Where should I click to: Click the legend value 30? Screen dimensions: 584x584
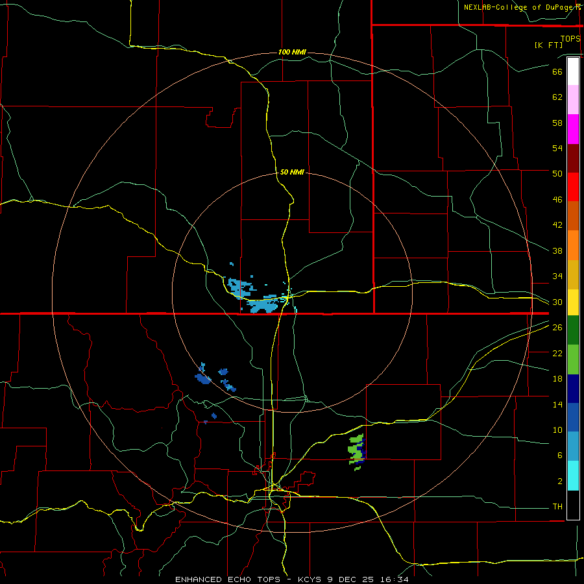[557, 302]
